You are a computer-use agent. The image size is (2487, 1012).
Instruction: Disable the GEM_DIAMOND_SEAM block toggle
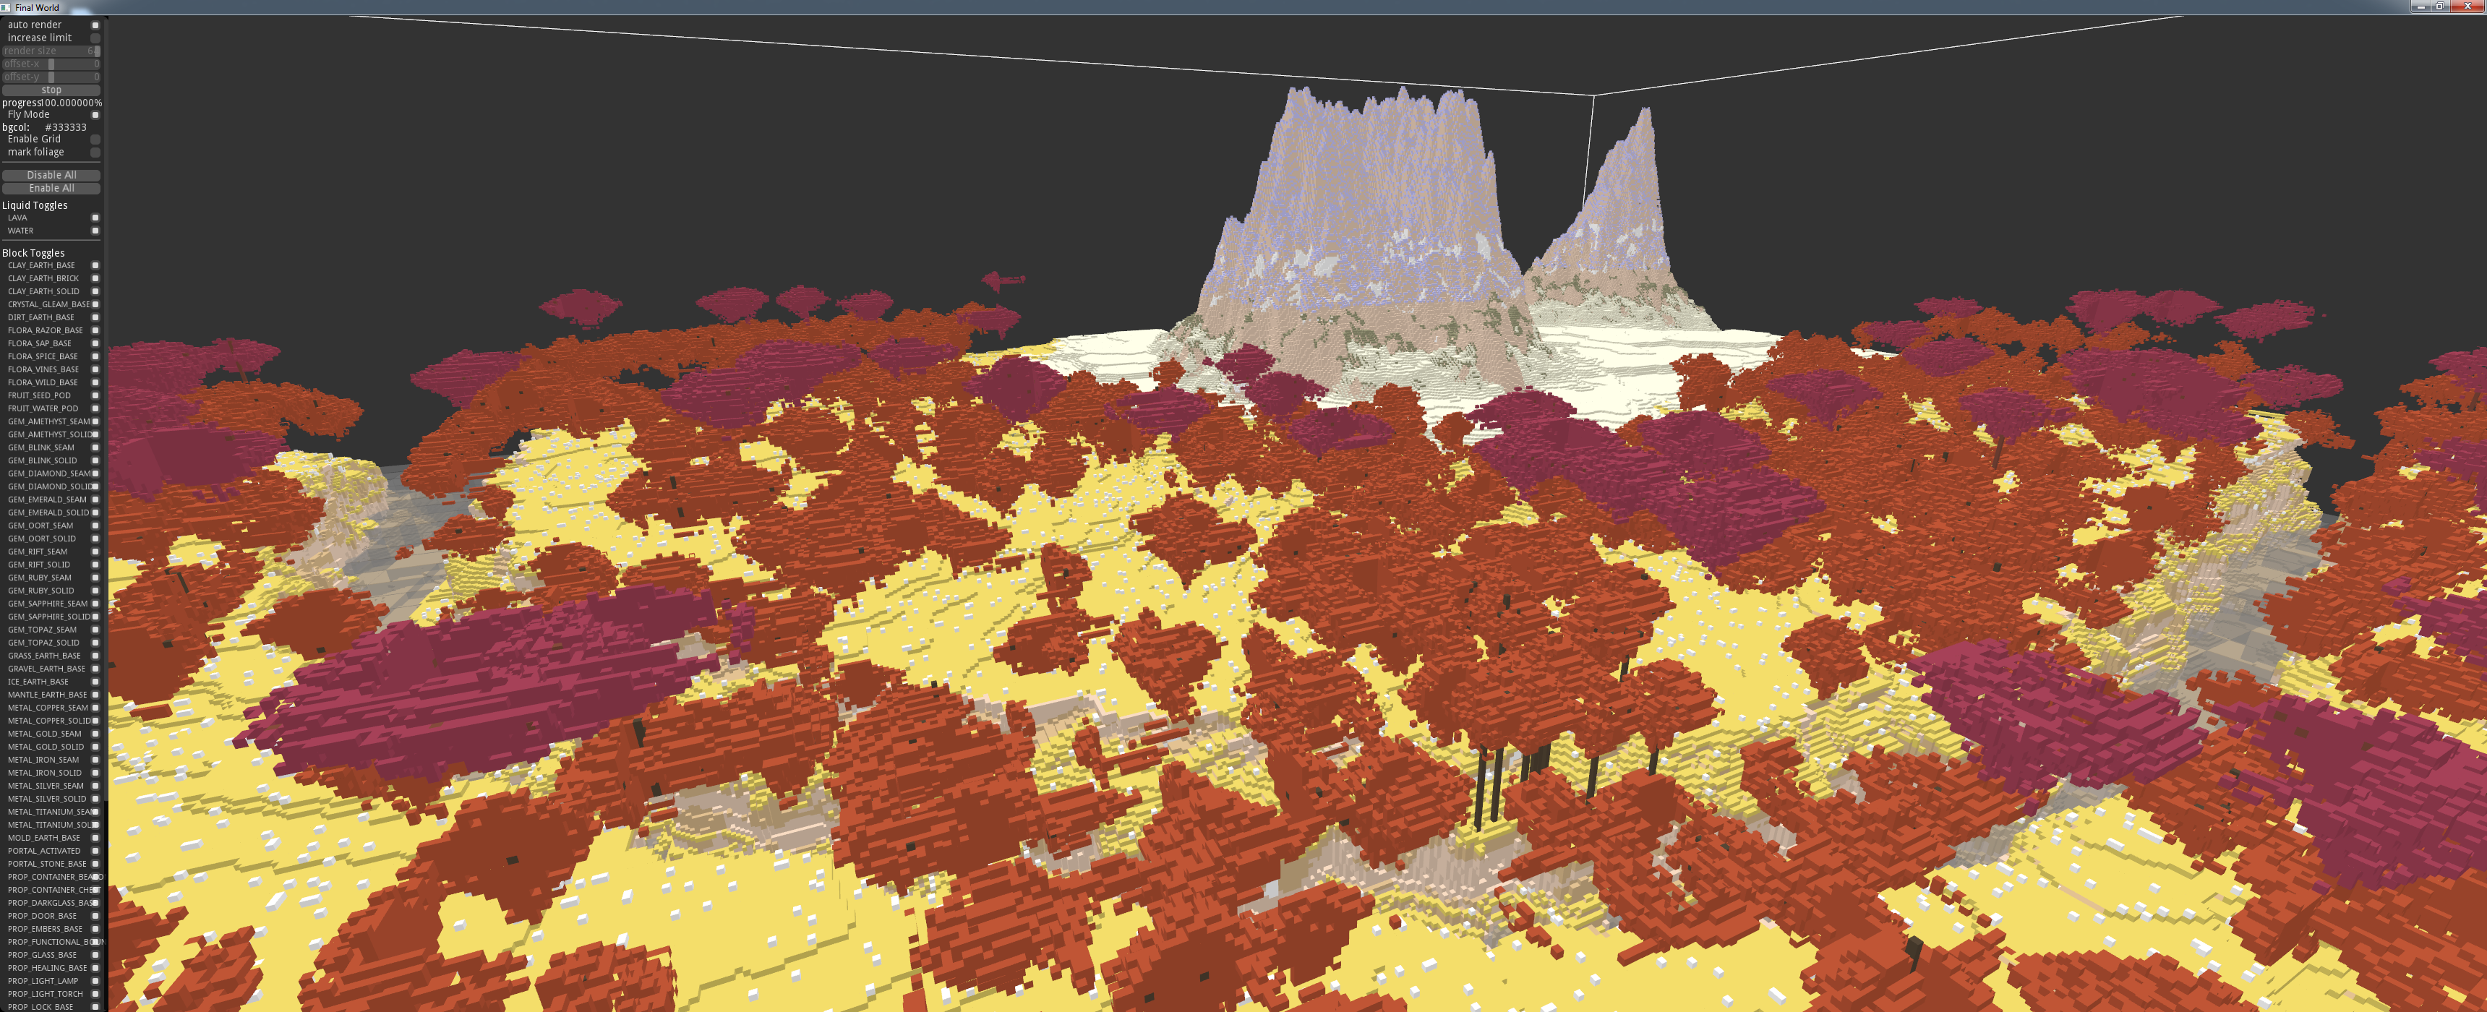point(95,474)
